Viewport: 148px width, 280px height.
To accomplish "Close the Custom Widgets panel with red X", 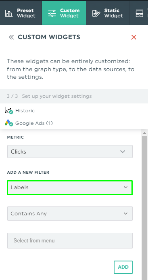I will [x=134, y=37].
